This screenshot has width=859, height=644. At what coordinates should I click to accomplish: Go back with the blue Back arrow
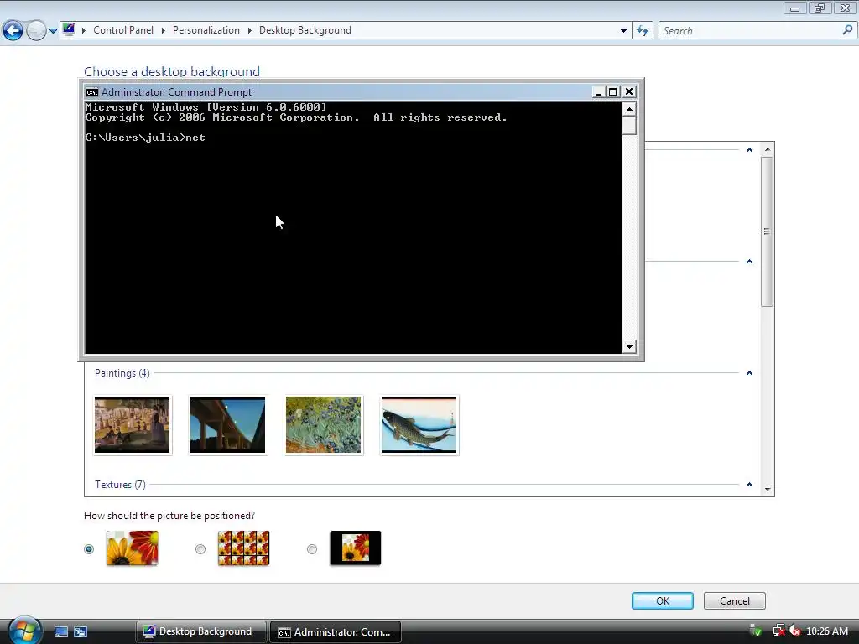click(x=13, y=30)
